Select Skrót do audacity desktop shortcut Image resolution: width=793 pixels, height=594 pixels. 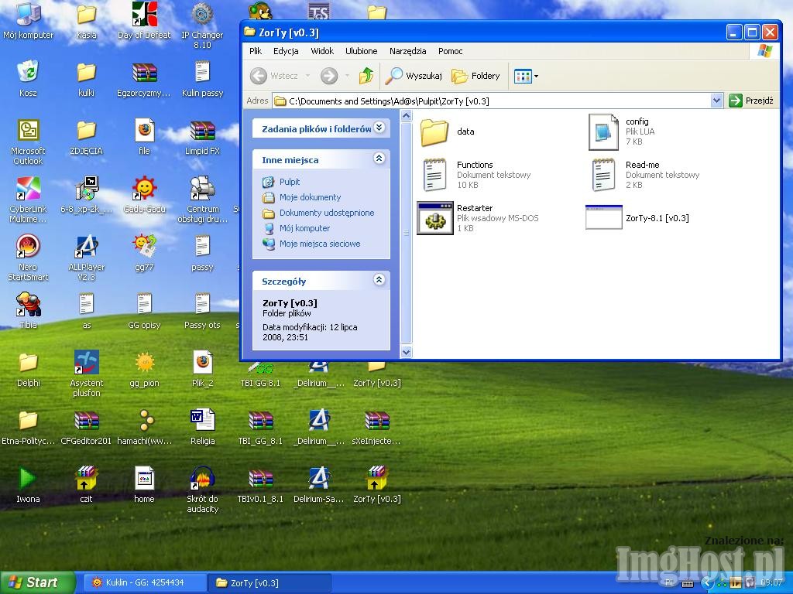tap(202, 490)
